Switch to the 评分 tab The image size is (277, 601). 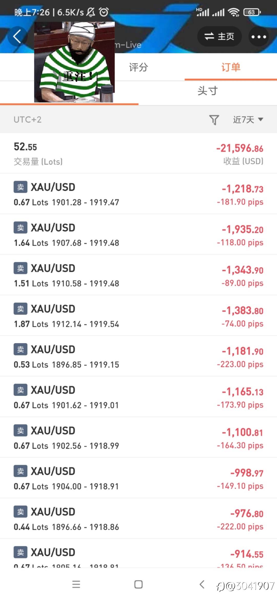coord(138,67)
